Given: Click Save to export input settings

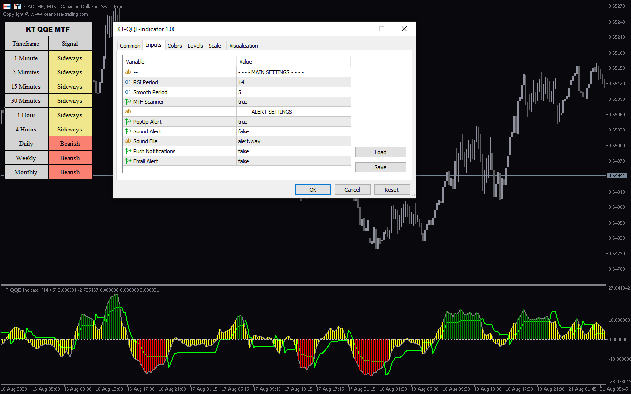Looking at the screenshot, I should 381,167.
